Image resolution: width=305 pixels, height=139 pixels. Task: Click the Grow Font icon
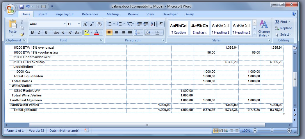tap(85, 24)
